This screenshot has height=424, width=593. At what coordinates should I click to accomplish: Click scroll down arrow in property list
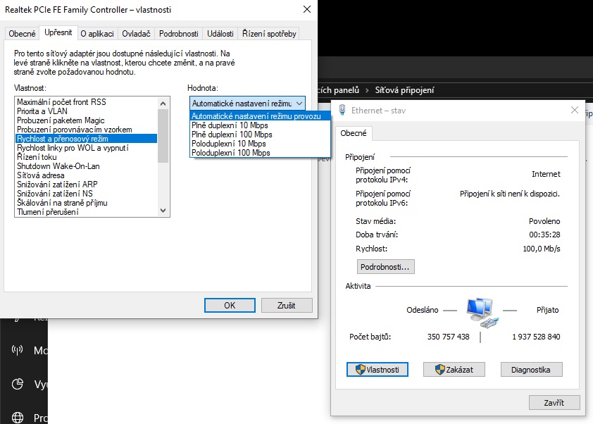click(x=163, y=211)
